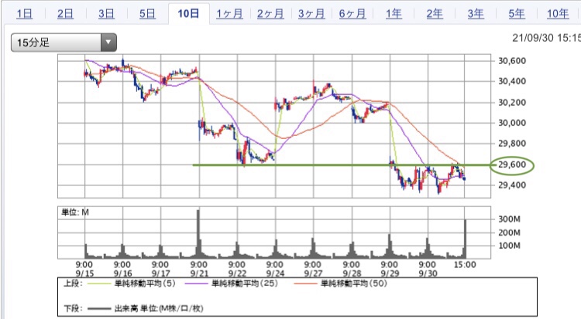581x319 pixels.
Task: Click the tall 9/21 volume spike bar
Action: 198,233
